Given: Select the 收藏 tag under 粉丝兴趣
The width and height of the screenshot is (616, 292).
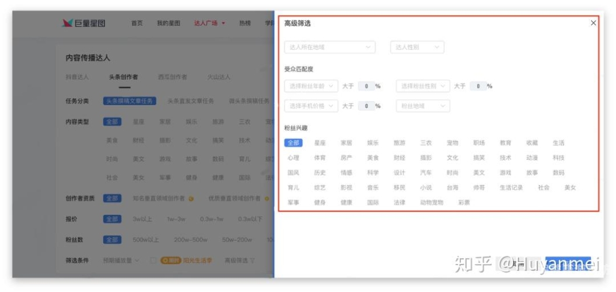Looking at the screenshot, I should 532,143.
